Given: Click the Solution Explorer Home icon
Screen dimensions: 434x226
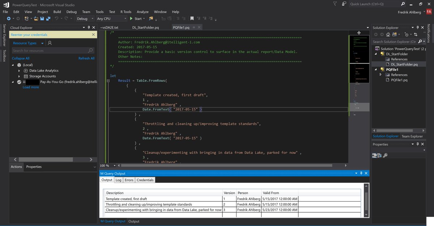Looking at the screenshot, I should coord(388,35).
